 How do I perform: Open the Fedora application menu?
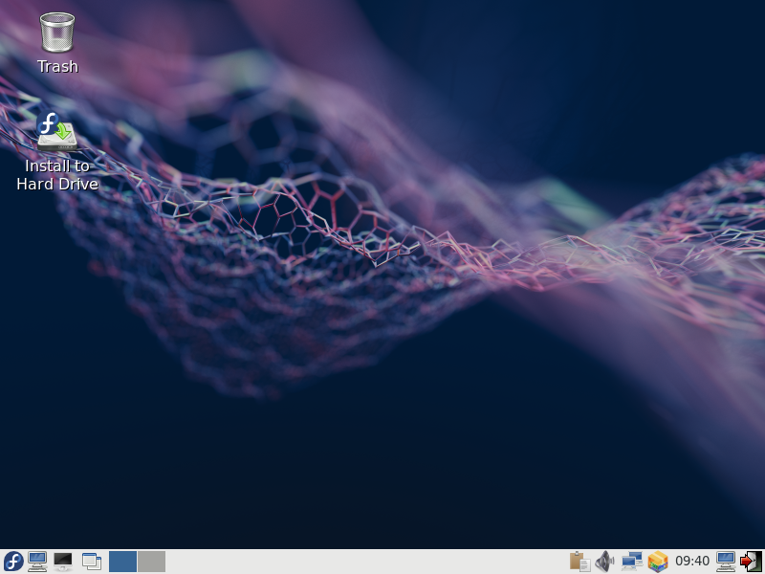tap(13, 562)
